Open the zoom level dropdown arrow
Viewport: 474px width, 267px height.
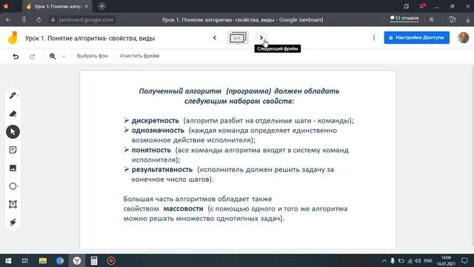(64, 56)
